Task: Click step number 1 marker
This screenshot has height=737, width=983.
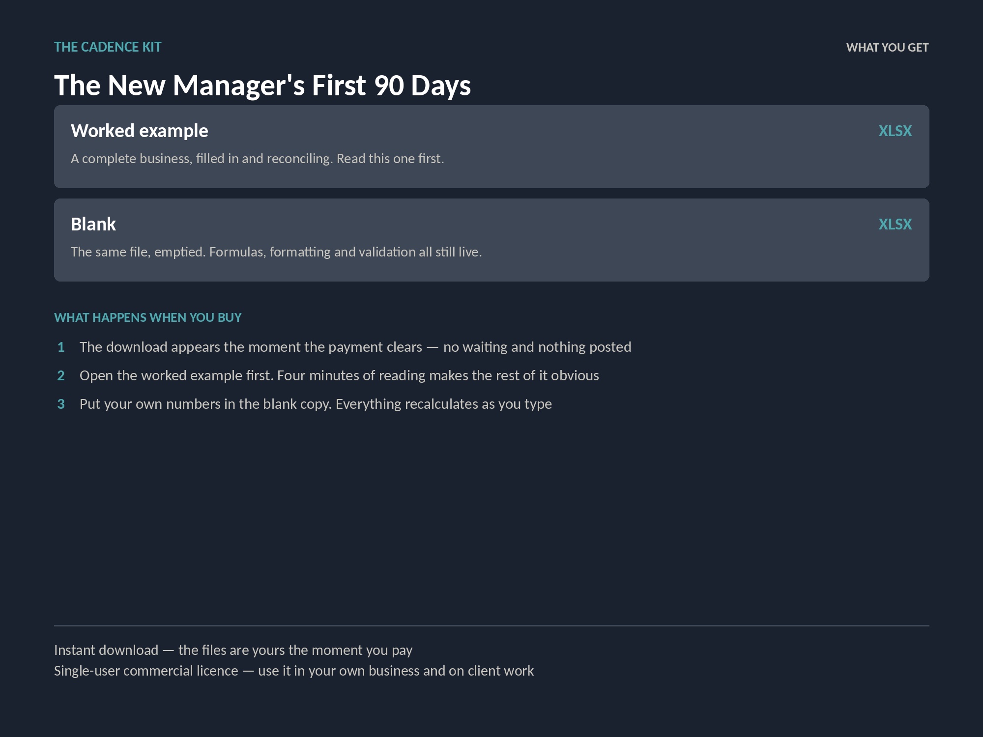Action: tap(61, 347)
